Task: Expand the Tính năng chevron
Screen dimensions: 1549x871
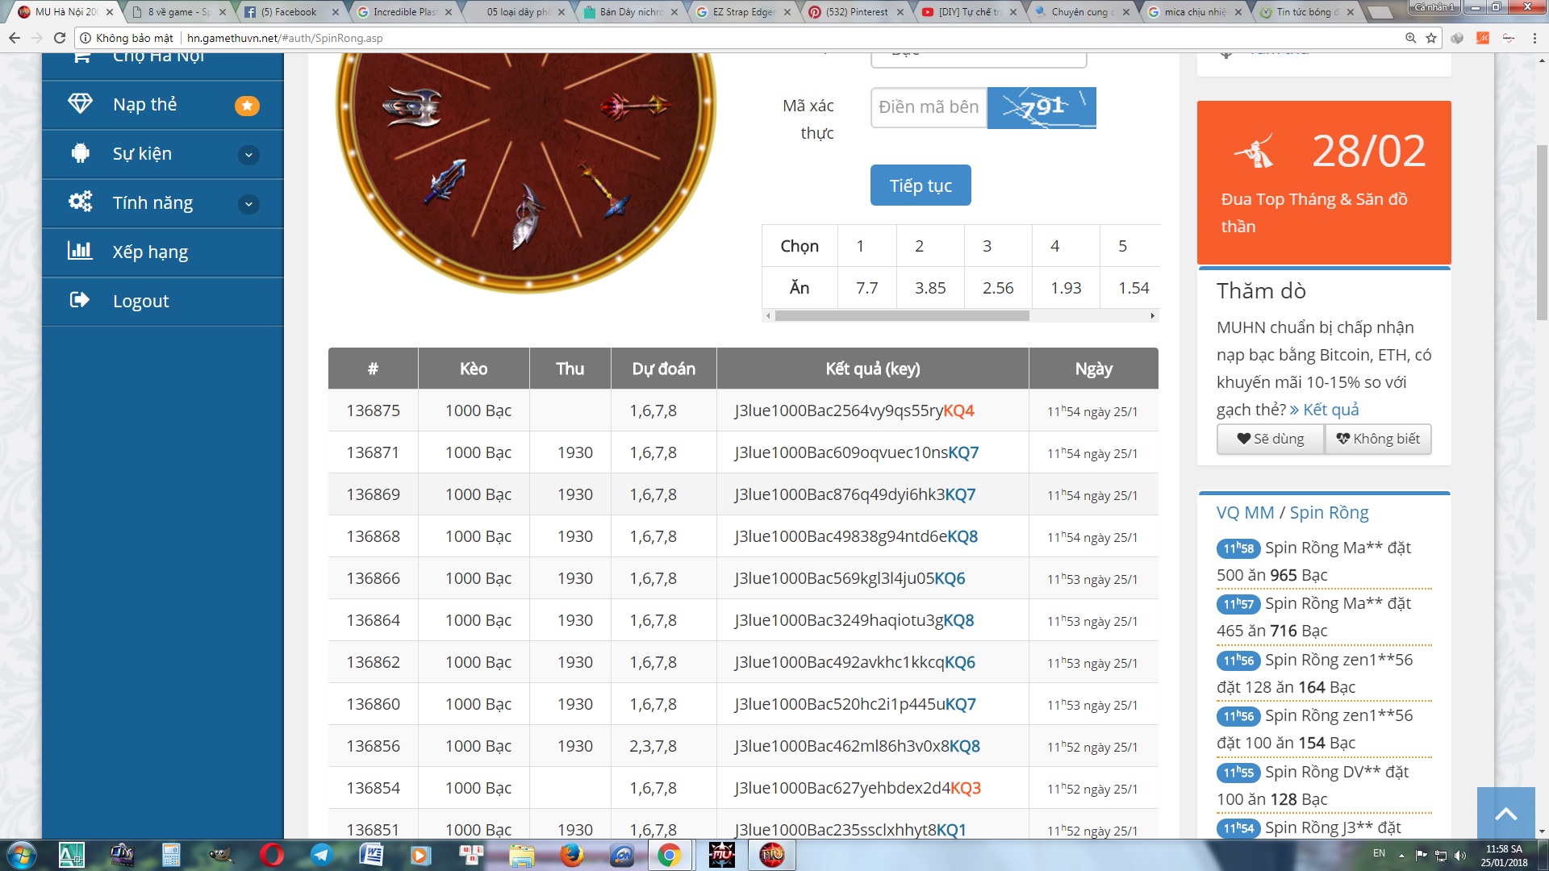Action: (248, 204)
